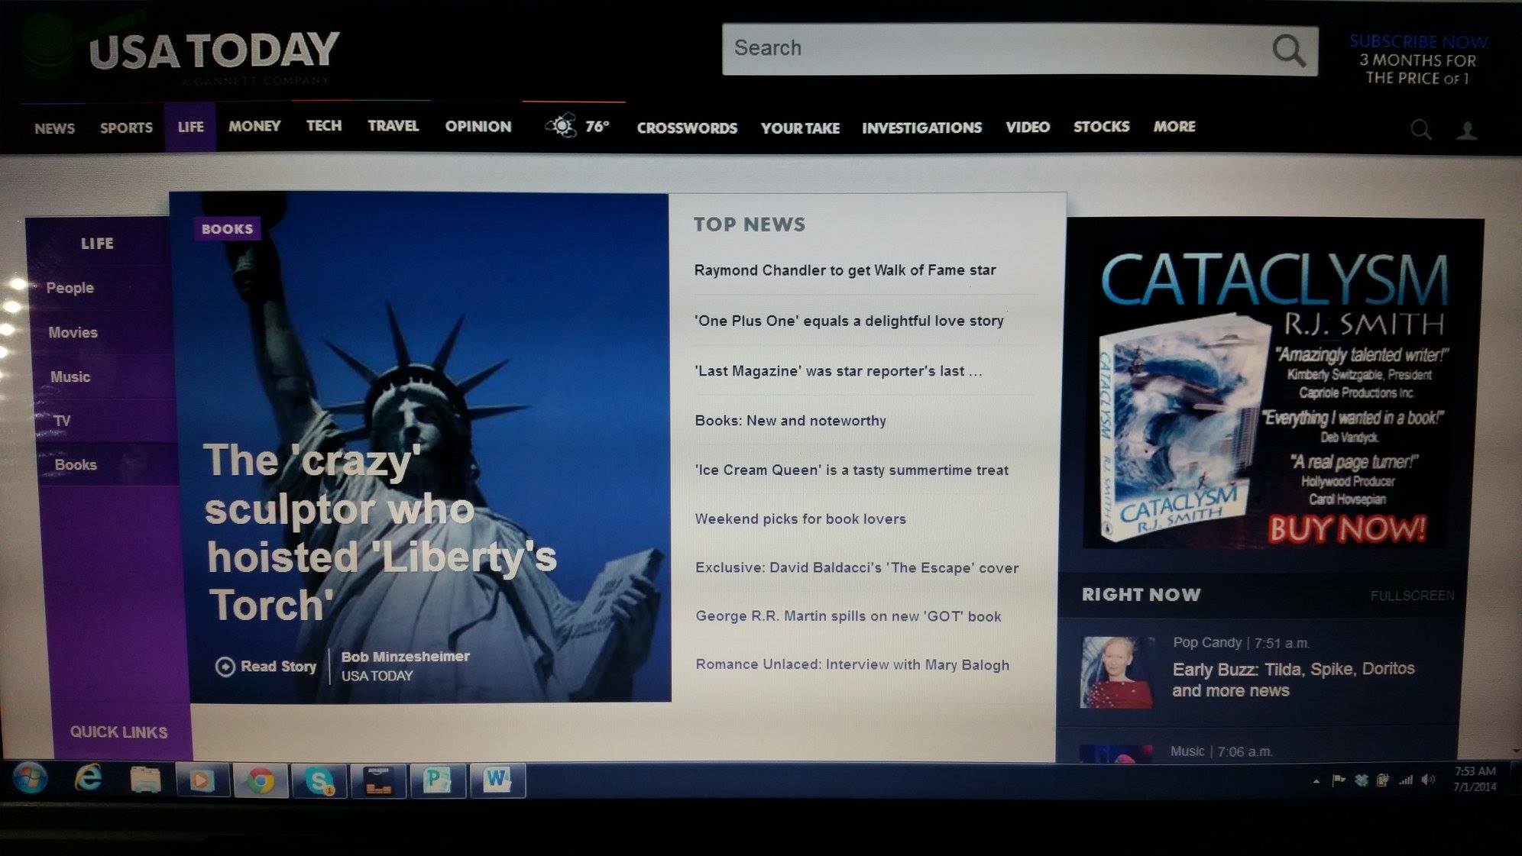Click the SUBSCRIBE NOW offer

point(1417,60)
